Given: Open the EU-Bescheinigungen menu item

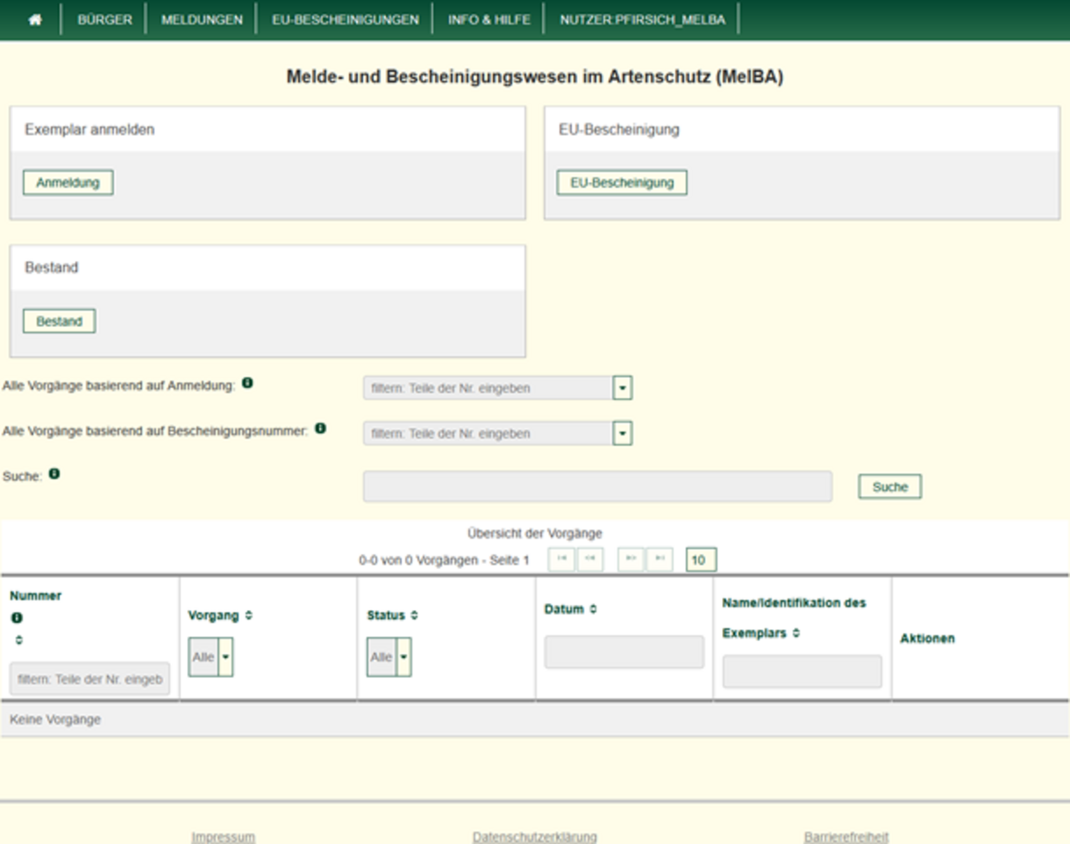Looking at the screenshot, I should pyautogui.click(x=345, y=19).
